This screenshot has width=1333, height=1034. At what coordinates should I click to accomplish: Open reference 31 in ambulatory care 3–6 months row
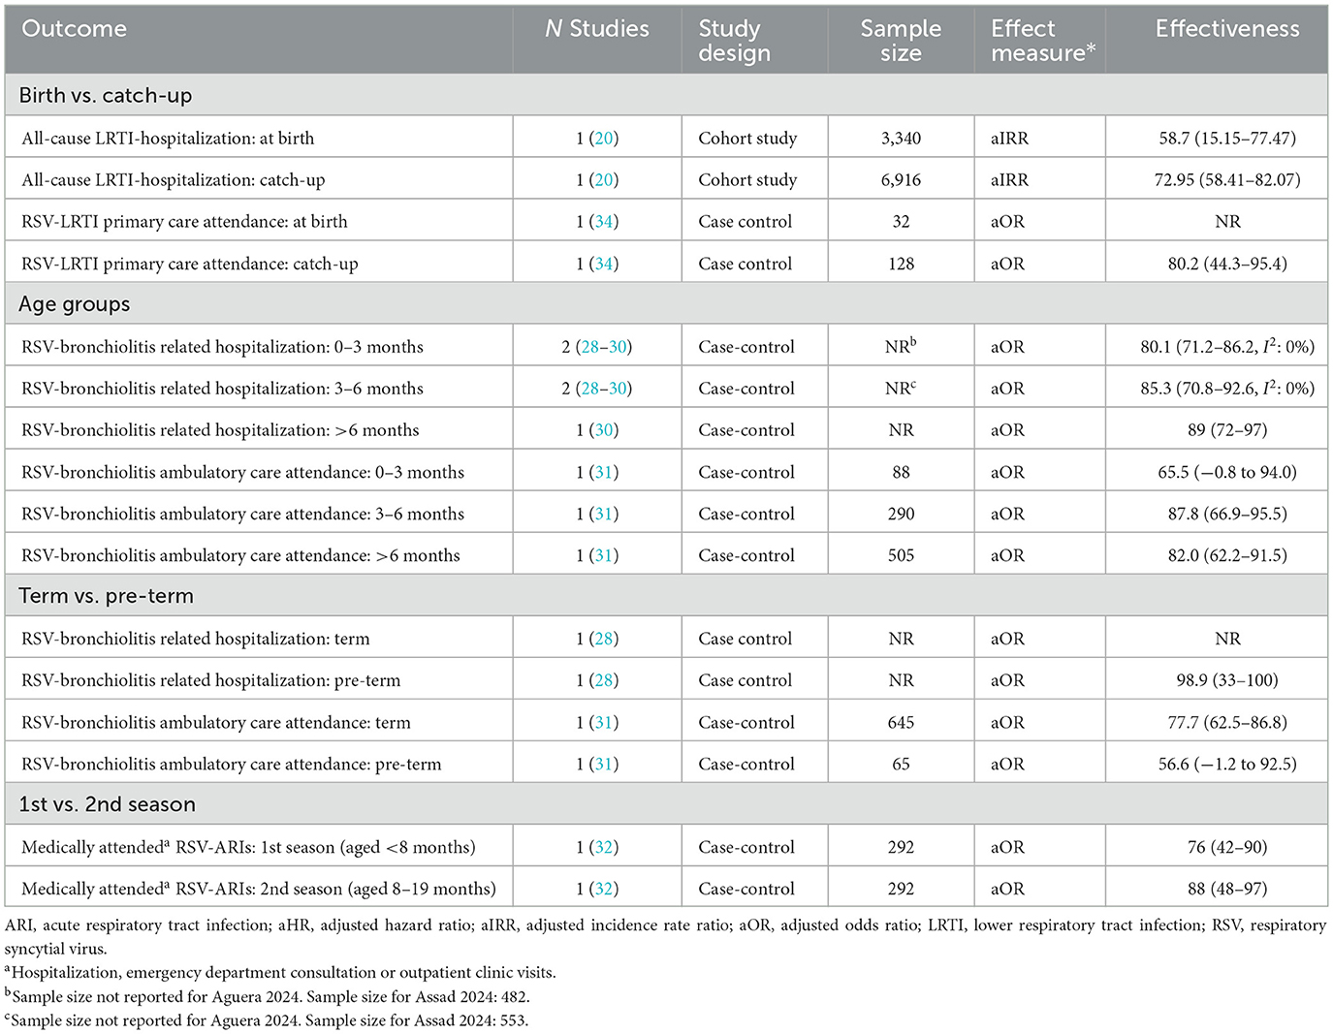[x=604, y=514]
